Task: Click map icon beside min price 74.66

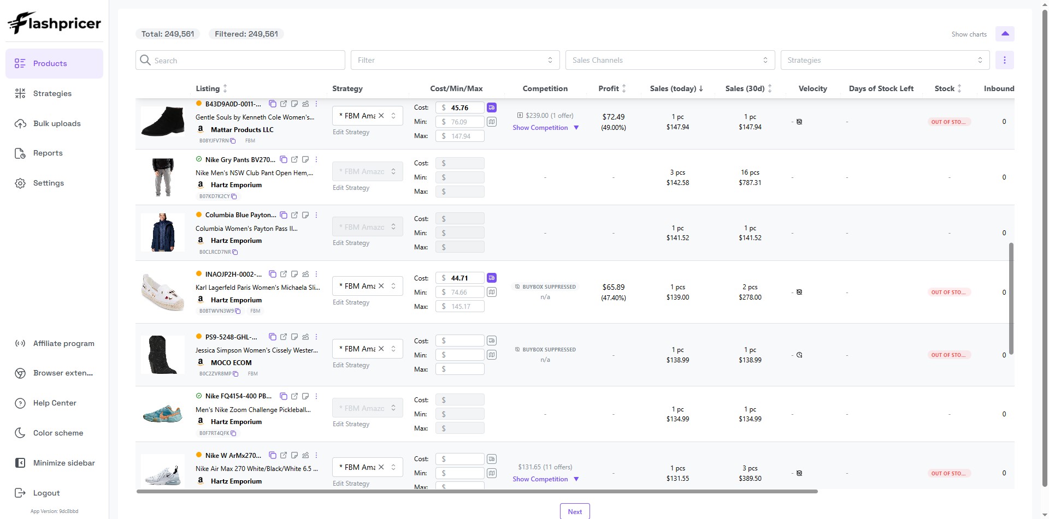Action: point(492,292)
